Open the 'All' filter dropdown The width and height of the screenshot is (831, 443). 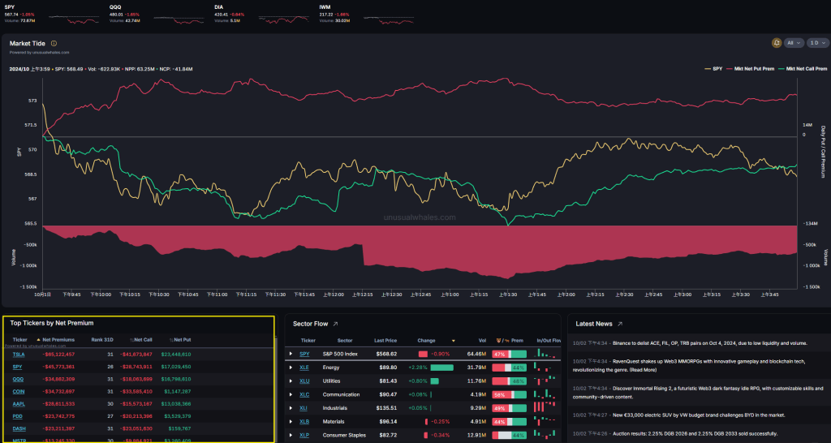[794, 42]
